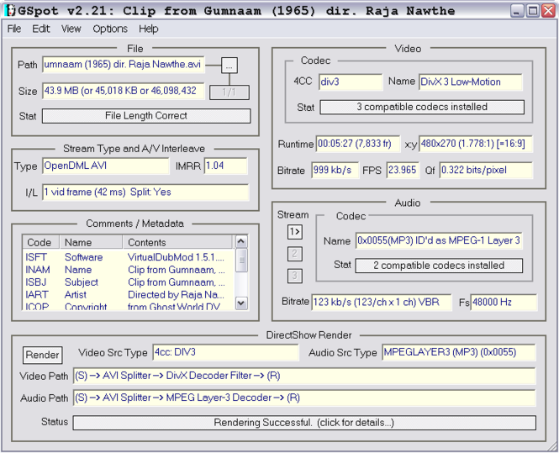Select audio stream 3 button
Screen dimensions: 559x453
[x=295, y=276]
